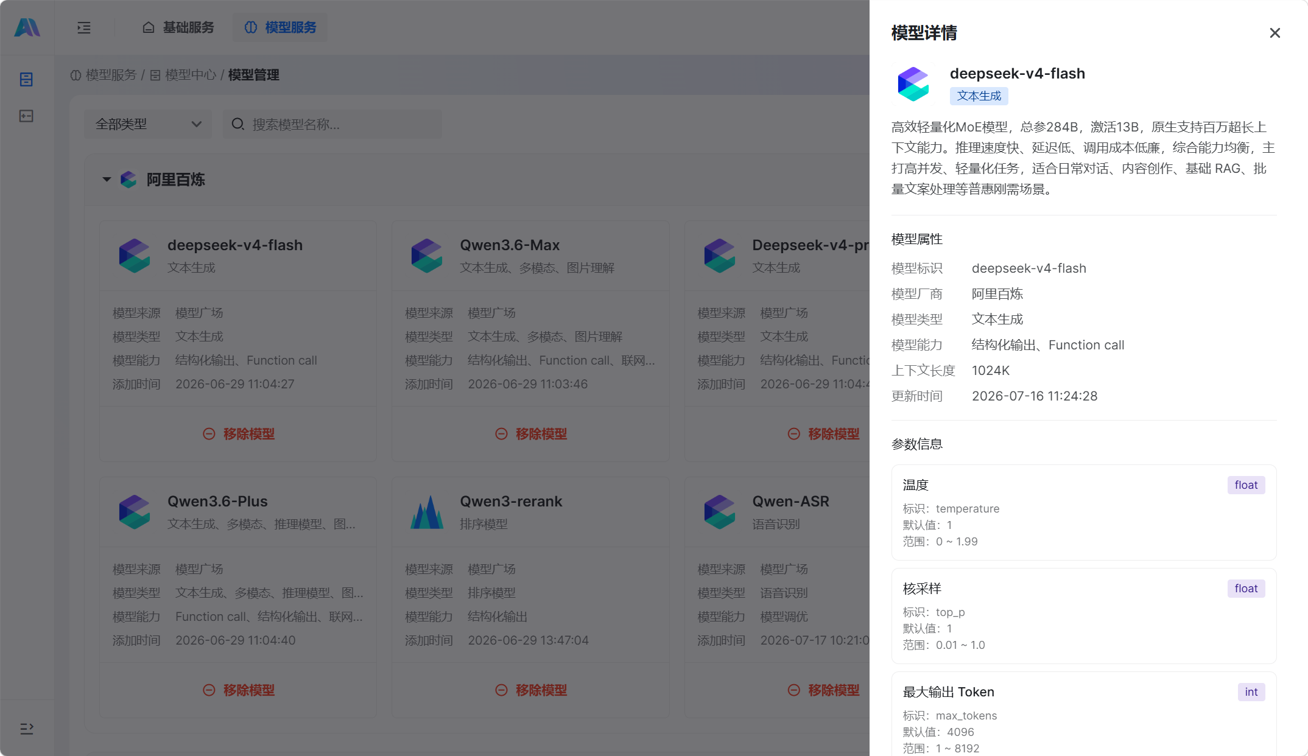Click 2026-06-29 13:47:04 added time
The height and width of the screenshot is (756, 1308).
pyautogui.click(x=528, y=640)
